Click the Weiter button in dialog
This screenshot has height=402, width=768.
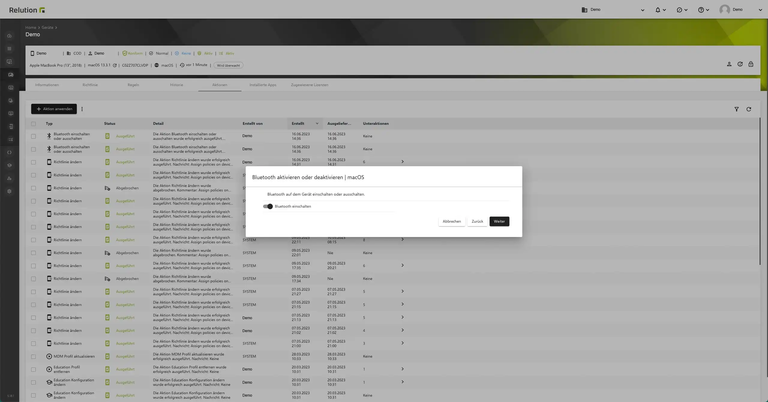(x=499, y=221)
